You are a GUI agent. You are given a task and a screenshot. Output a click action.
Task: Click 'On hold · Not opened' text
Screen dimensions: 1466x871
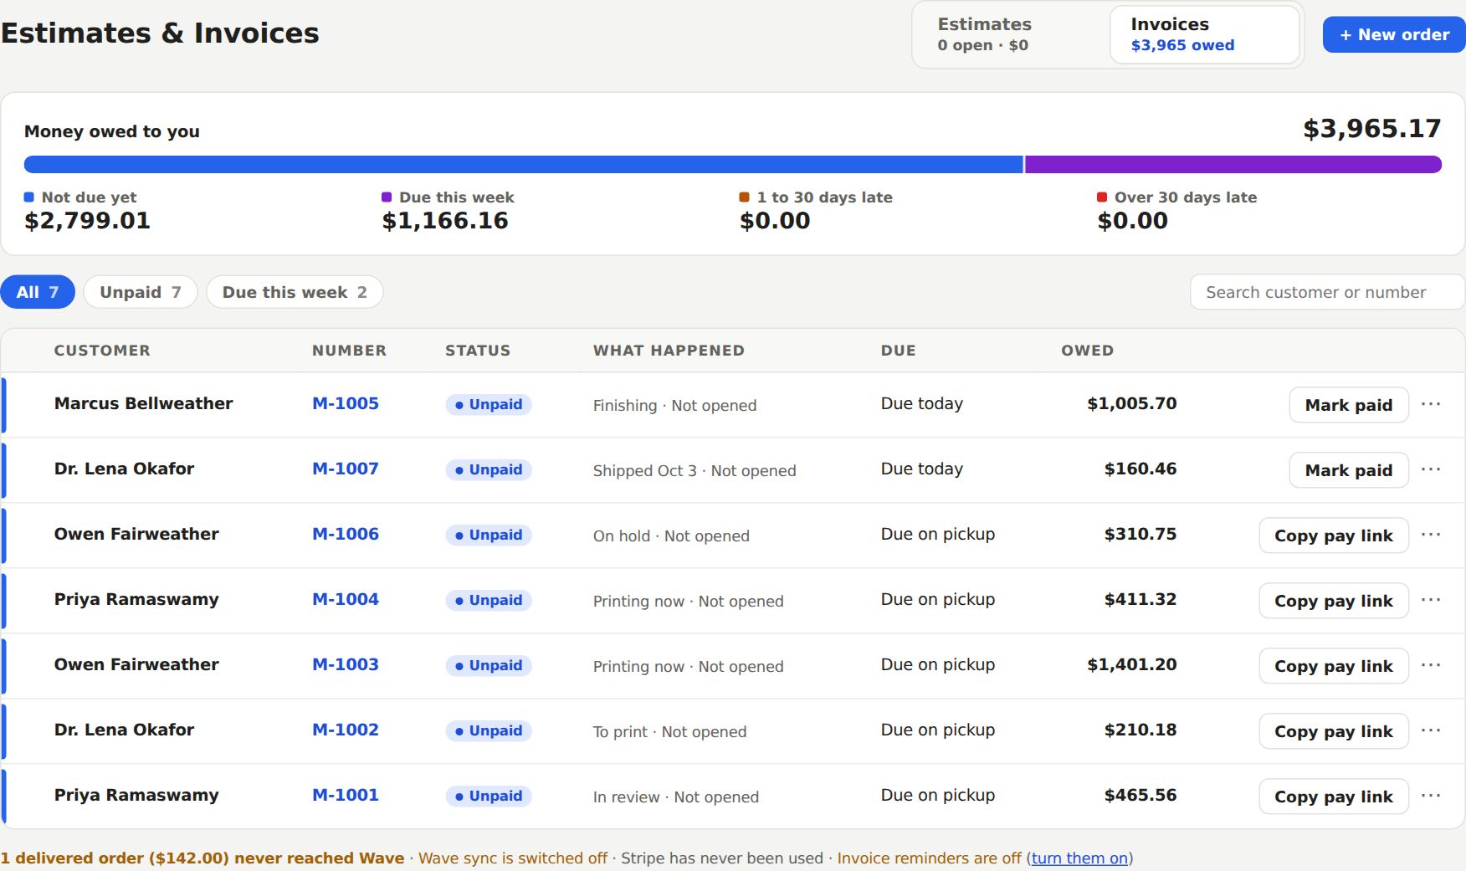pos(671,535)
